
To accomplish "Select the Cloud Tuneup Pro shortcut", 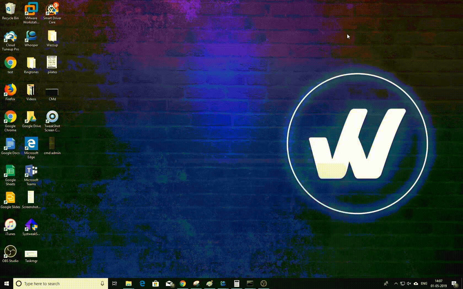I will tap(10, 40).
